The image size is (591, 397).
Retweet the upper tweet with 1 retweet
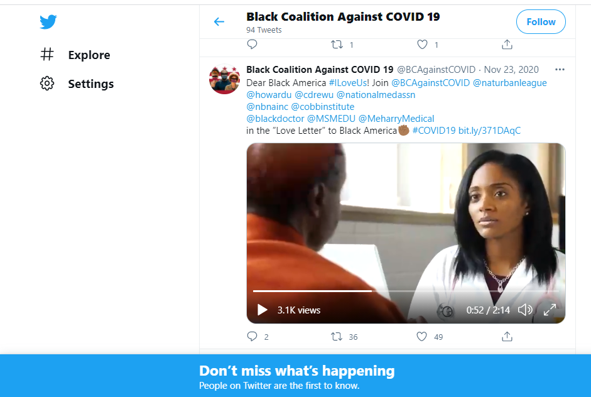pyautogui.click(x=337, y=45)
